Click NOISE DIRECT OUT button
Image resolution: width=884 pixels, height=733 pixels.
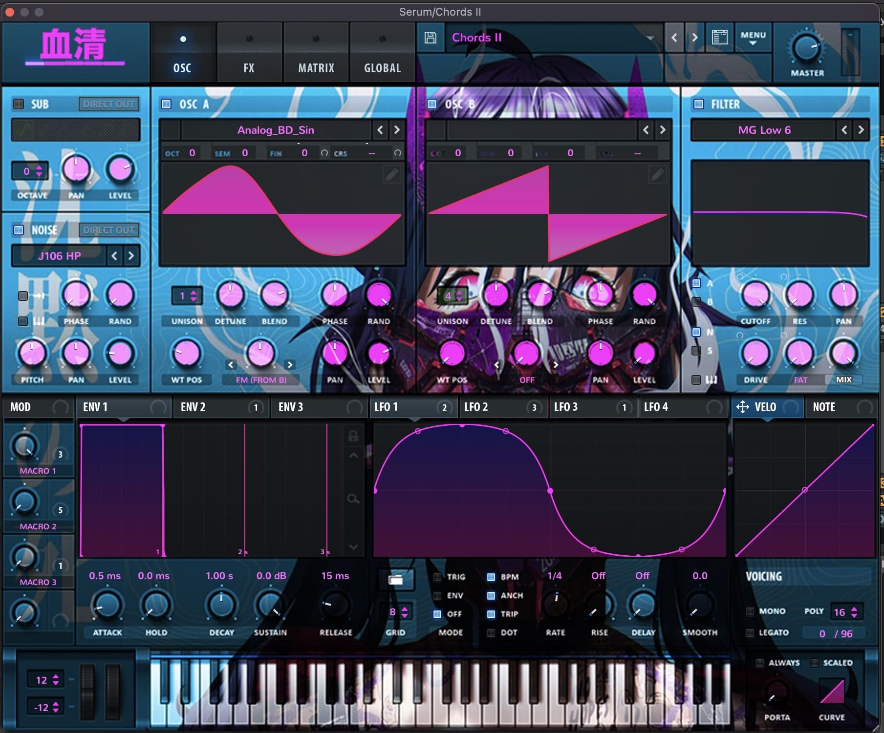point(108,230)
